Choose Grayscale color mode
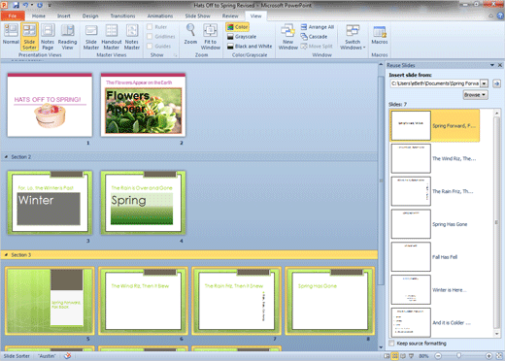 coord(242,37)
